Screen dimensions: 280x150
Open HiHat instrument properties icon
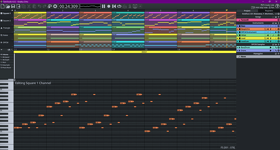pyautogui.click(x=278, y=35)
